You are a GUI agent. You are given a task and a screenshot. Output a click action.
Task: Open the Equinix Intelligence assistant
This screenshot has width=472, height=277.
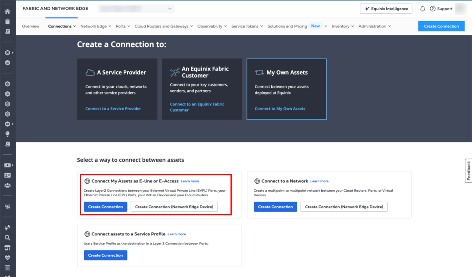pyautogui.click(x=386, y=9)
